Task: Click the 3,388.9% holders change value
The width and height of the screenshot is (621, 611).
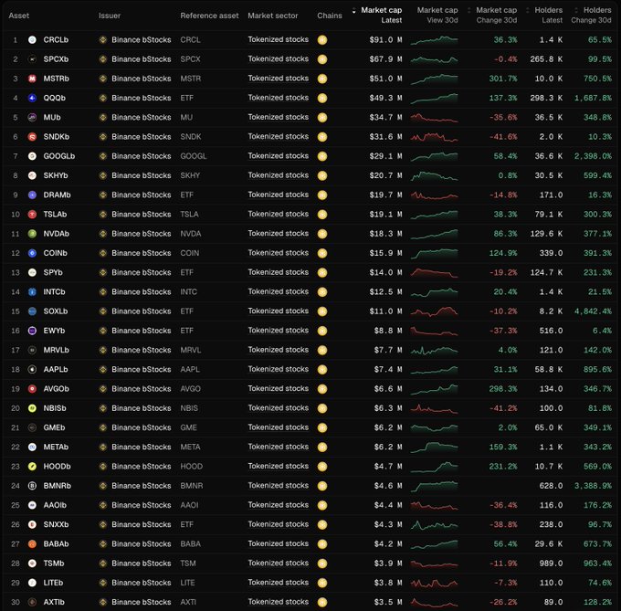Action: coord(593,486)
